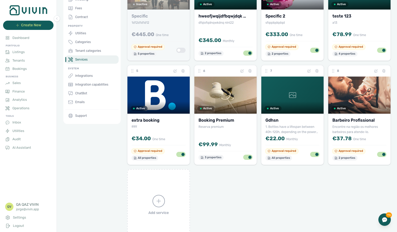The image size is (397, 232).
Task: Edit the extra booking service card
Action: click(x=175, y=71)
